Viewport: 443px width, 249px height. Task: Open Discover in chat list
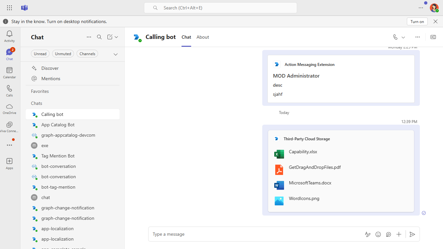point(73,68)
